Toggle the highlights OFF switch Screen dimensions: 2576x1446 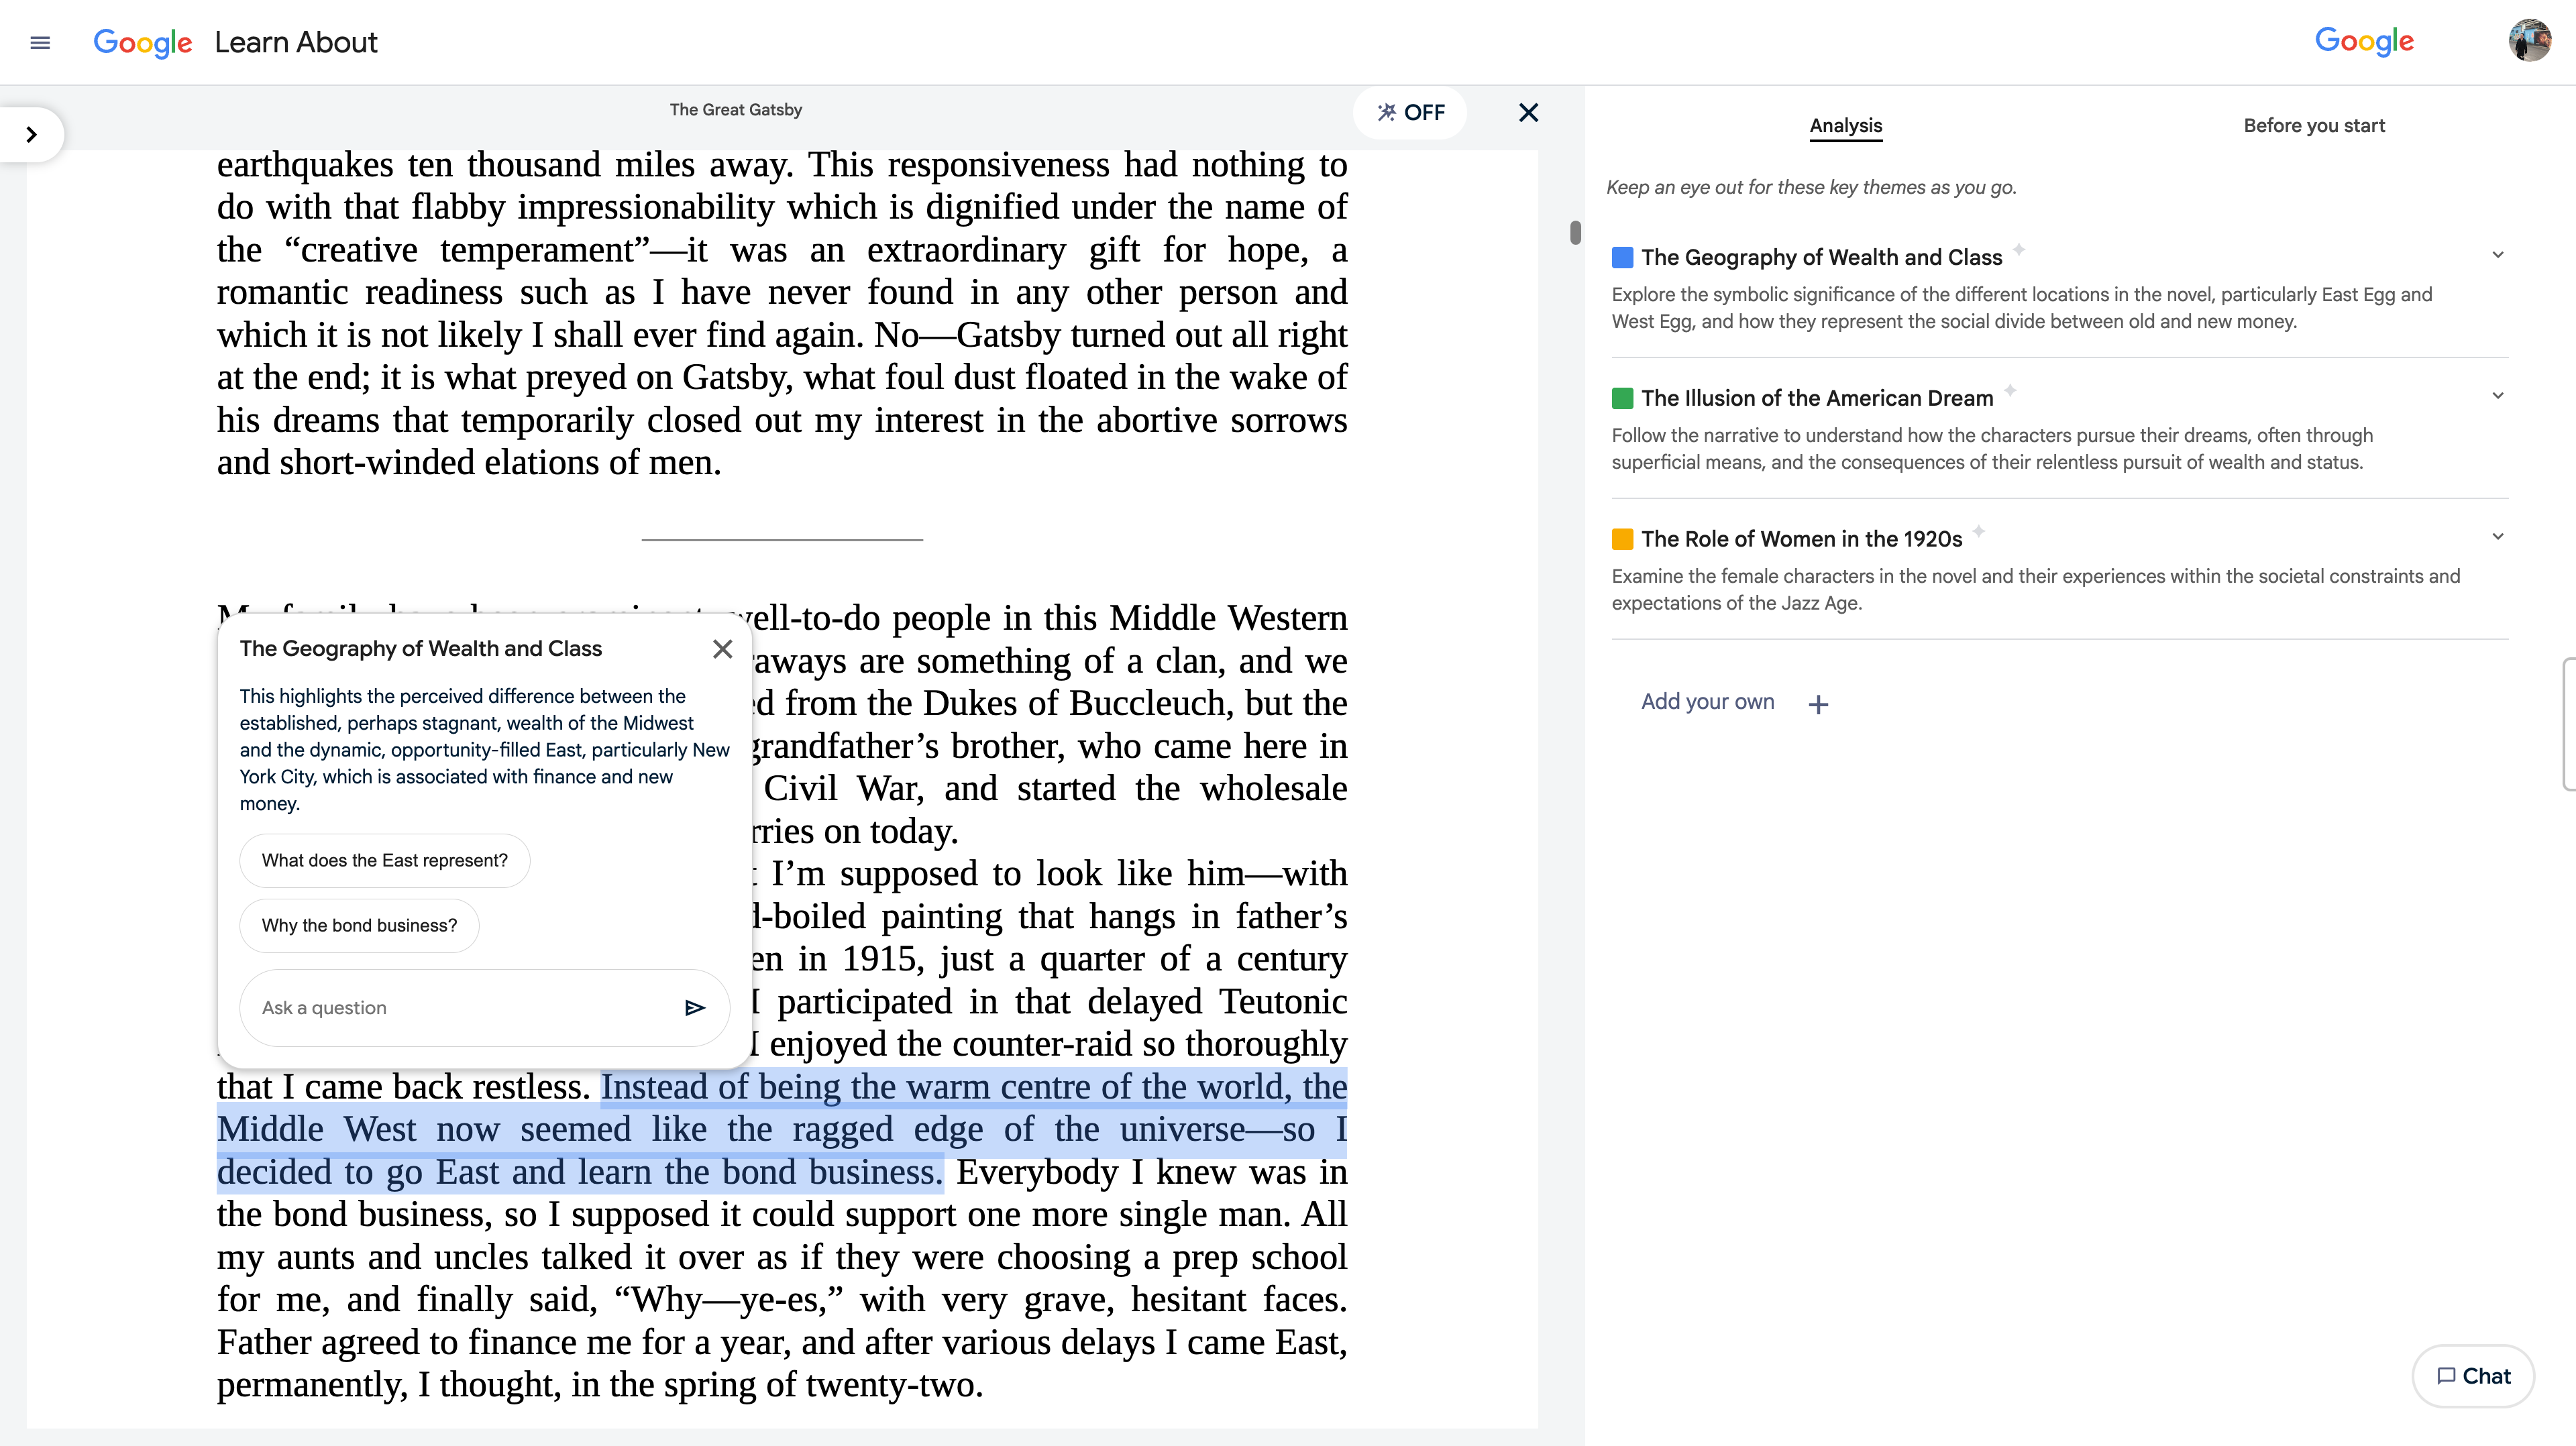1410,112
